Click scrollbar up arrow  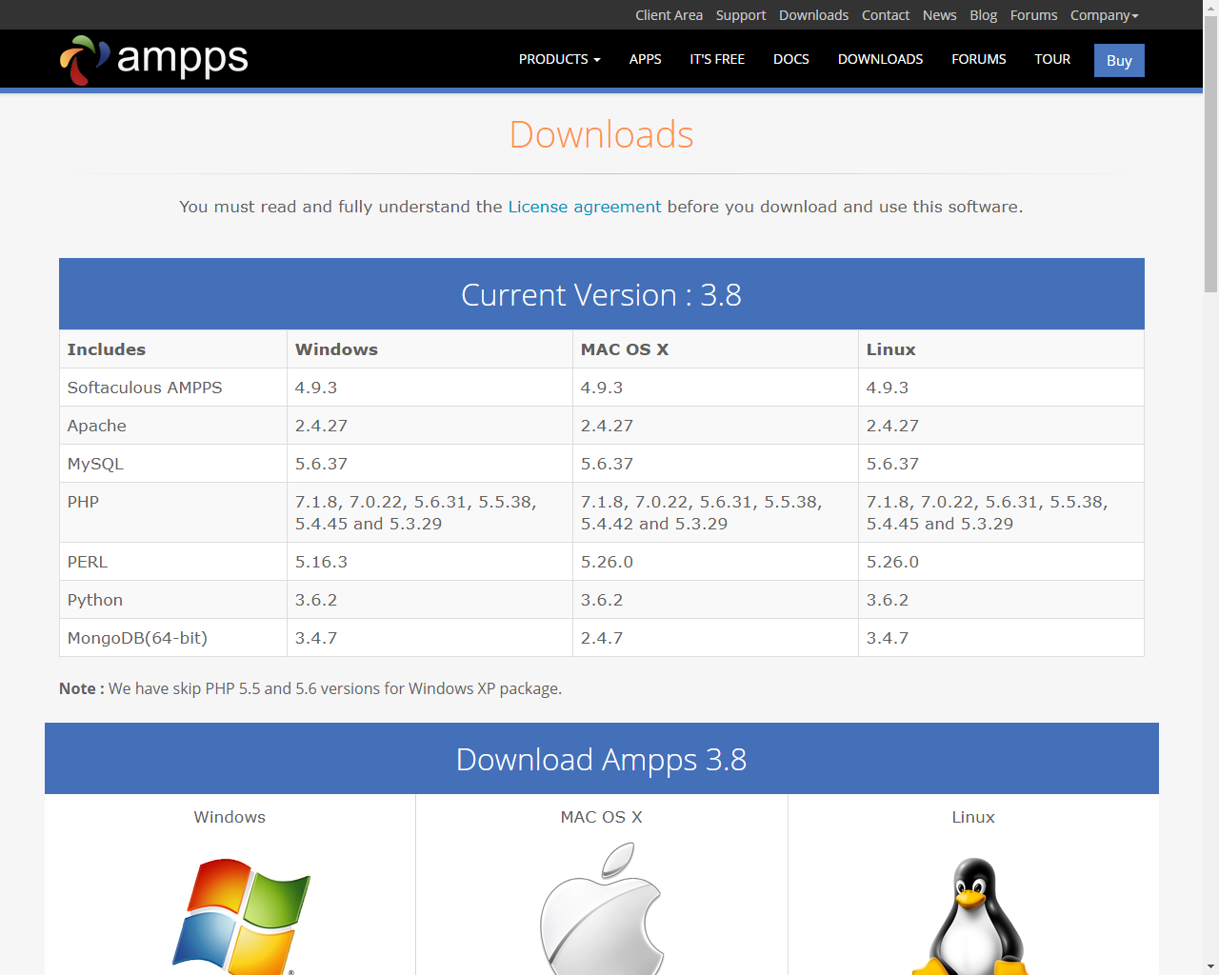[x=1210, y=8]
